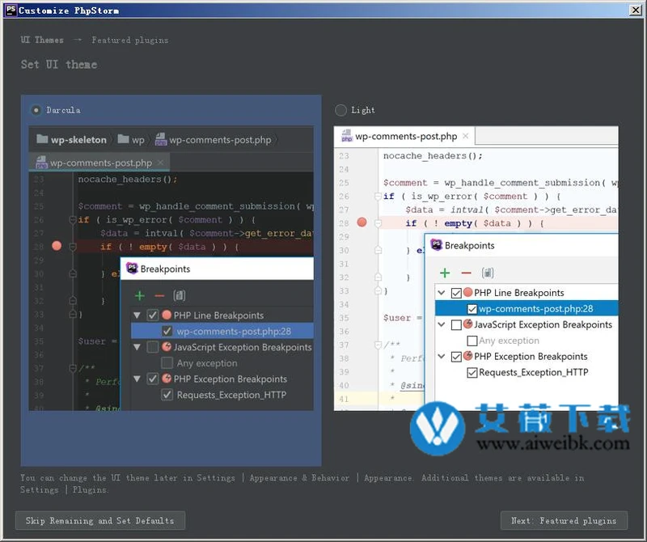
Task: Click group-by icon in light Breakpoints toolbar
Action: click(488, 273)
